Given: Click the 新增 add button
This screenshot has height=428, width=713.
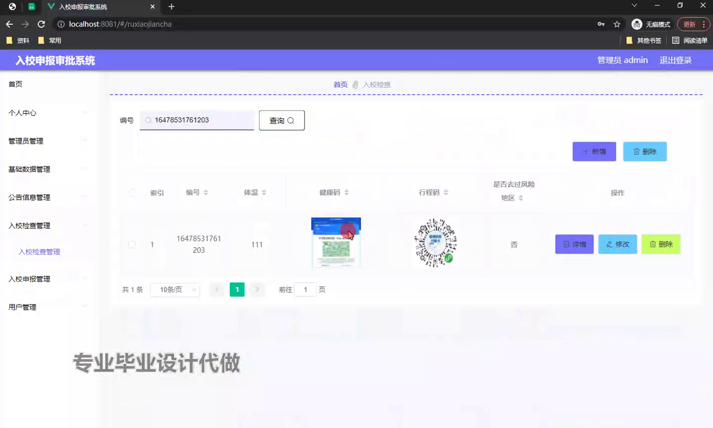Looking at the screenshot, I should click(x=594, y=152).
